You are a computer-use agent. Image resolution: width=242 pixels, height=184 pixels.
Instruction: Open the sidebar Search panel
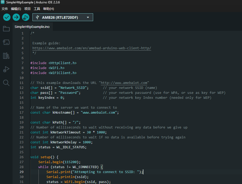click(6, 83)
